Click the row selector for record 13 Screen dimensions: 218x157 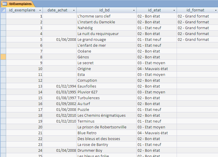pyautogui.click(x=3, y=86)
